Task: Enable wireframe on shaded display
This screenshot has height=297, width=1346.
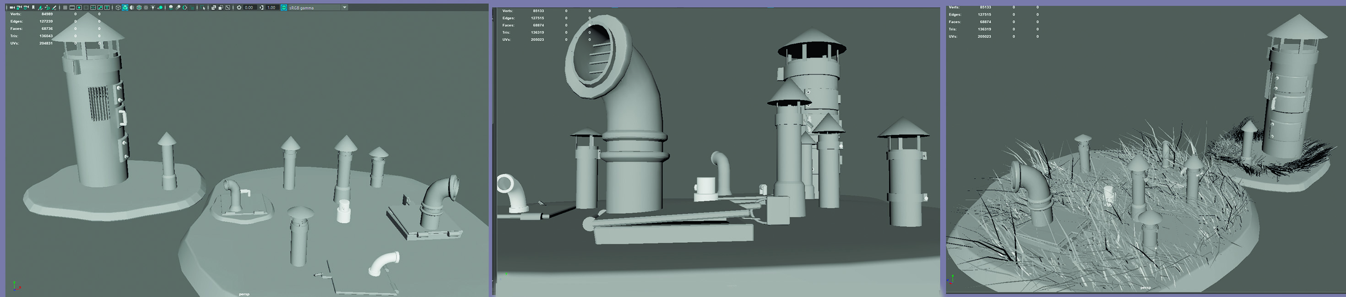Action: (x=139, y=8)
